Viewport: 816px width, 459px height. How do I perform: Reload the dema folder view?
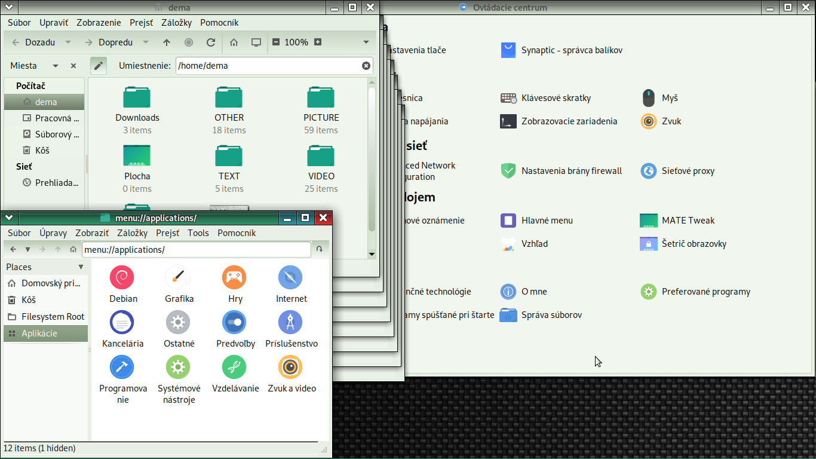tap(210, 42)
